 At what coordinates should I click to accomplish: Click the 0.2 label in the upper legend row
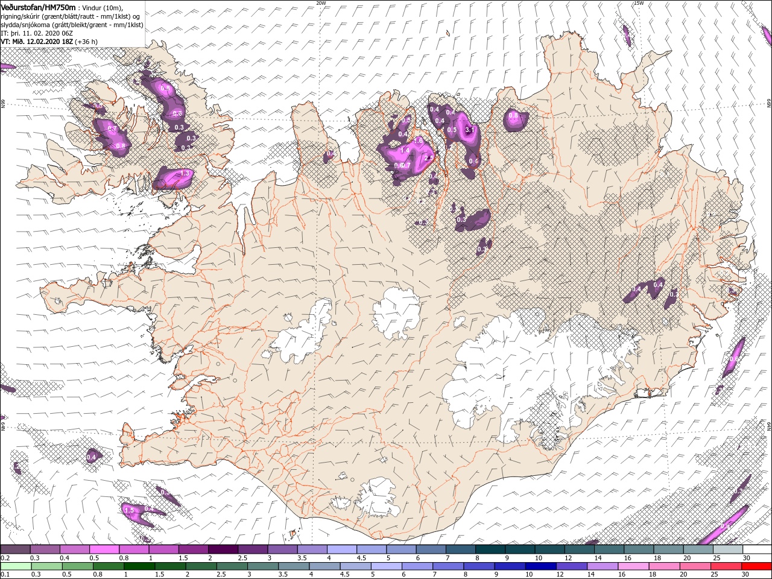click(5, 558)
